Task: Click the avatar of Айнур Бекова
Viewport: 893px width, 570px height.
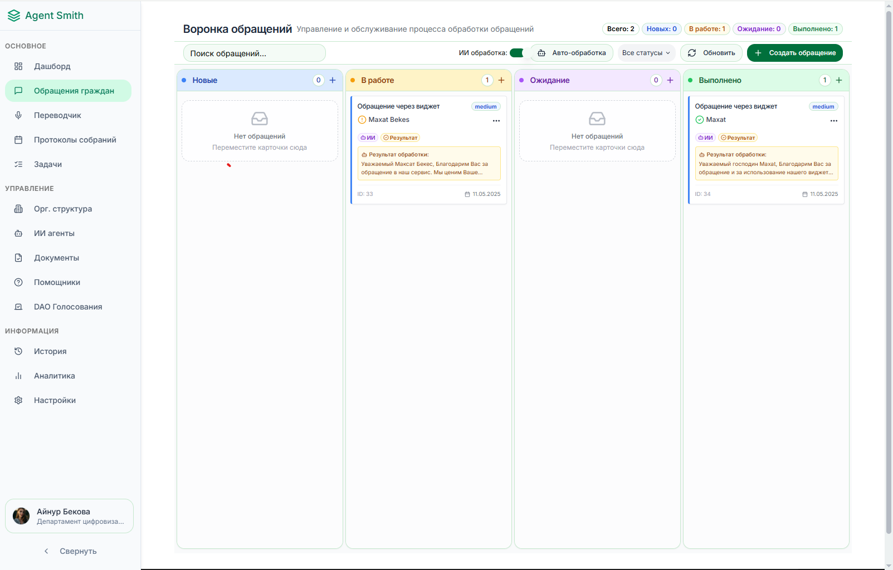Action: (x=21, y=516)
